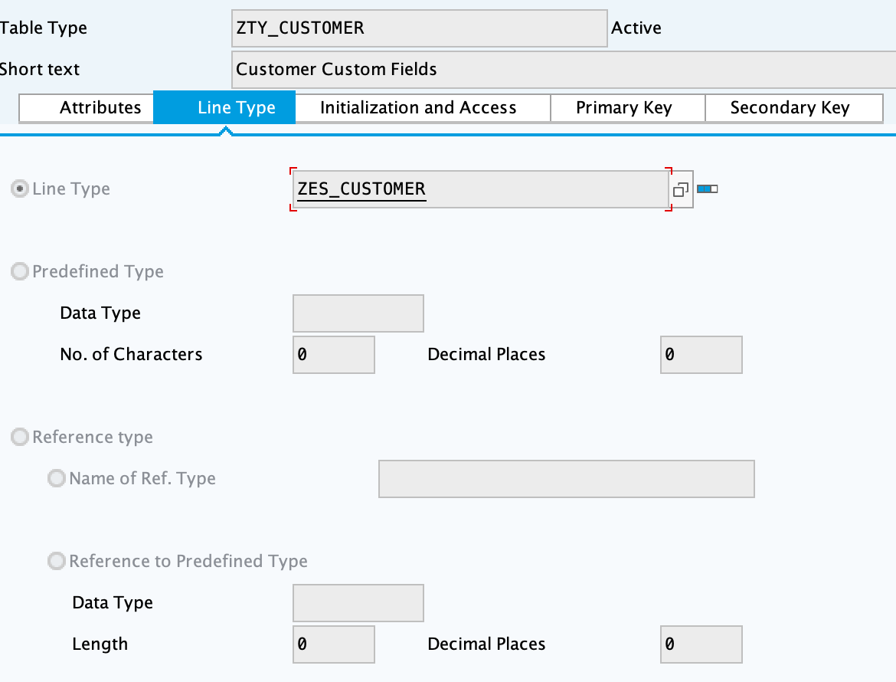
Task: Click the Predefined Type Data Type field
Action: (x=358, y=313)
